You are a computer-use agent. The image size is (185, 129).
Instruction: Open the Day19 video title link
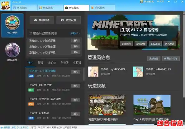pos(151,119)
